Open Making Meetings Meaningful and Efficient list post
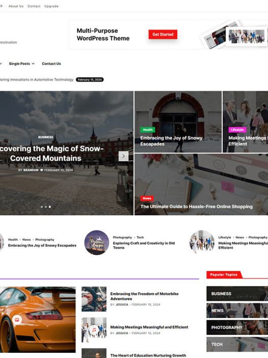 149,327
